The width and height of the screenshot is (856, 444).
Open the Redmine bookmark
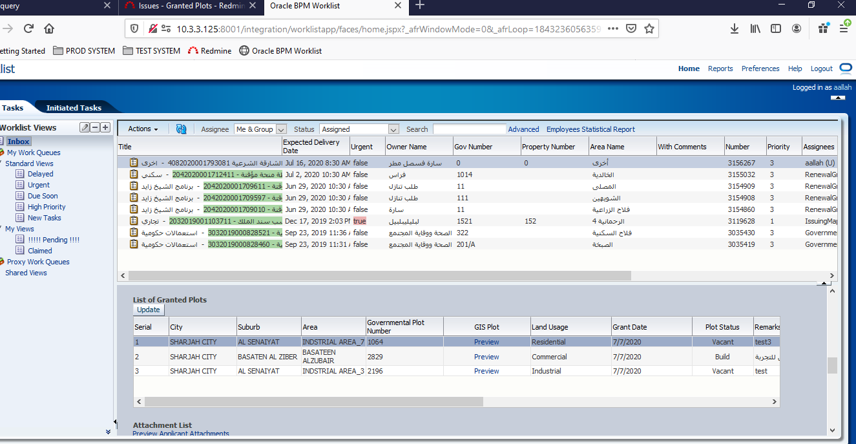pyautogui.click(x=209, y=50)
